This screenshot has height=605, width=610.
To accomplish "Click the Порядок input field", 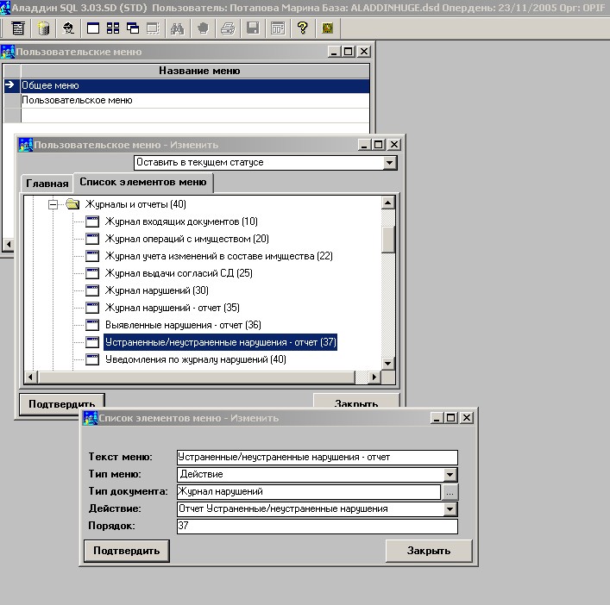I will 317,527.
